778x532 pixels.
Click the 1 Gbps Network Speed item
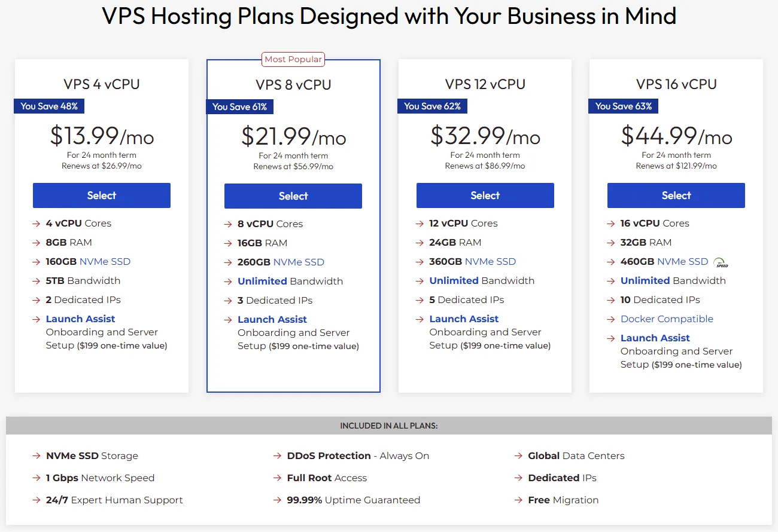pos(100,478)
